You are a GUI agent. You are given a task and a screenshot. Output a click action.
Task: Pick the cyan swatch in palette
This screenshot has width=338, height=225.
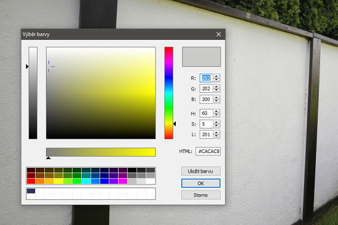tap(86, 181)
